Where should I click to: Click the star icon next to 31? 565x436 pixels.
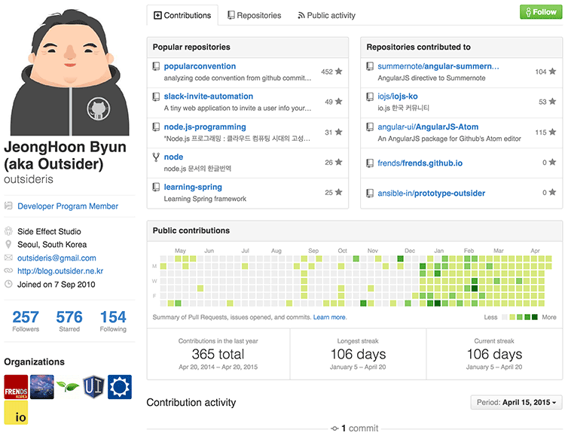(339, 132)
